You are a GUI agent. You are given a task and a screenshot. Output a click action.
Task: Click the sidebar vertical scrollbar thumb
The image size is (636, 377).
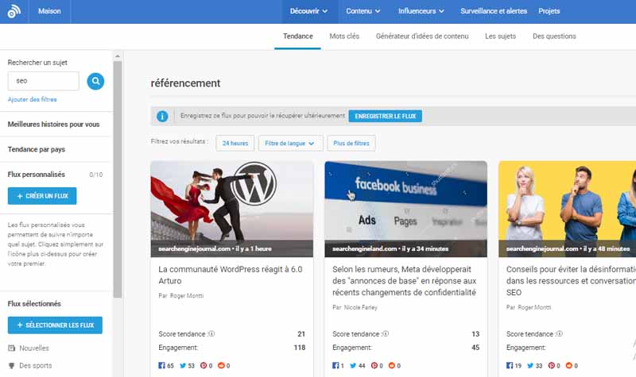118,180
